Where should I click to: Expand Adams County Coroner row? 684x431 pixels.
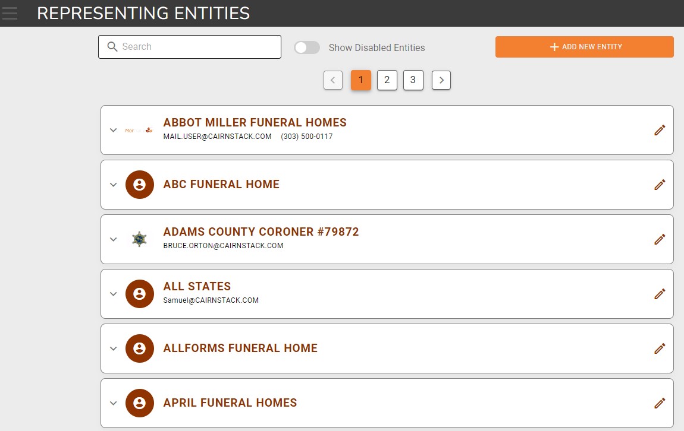pyautogui.click(x=114, y=239)
